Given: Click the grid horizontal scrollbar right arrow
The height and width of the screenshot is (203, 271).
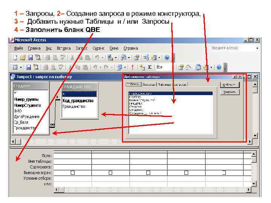Looking at the screenshot, I should (x=248, y=190).
